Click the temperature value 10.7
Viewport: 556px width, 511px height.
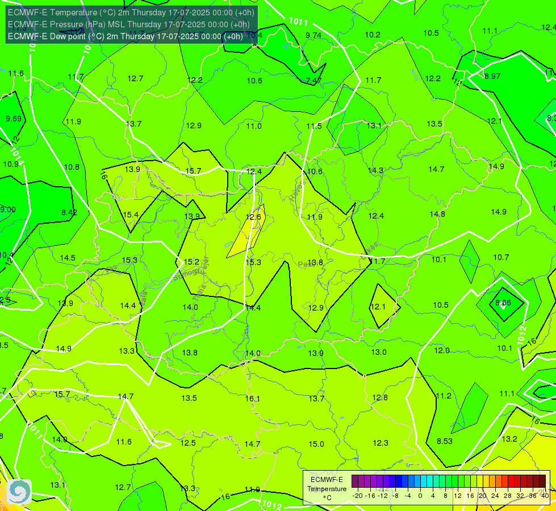pos(501,257)
